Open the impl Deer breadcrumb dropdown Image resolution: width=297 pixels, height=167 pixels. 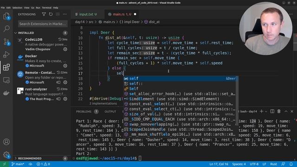(129, 22)
